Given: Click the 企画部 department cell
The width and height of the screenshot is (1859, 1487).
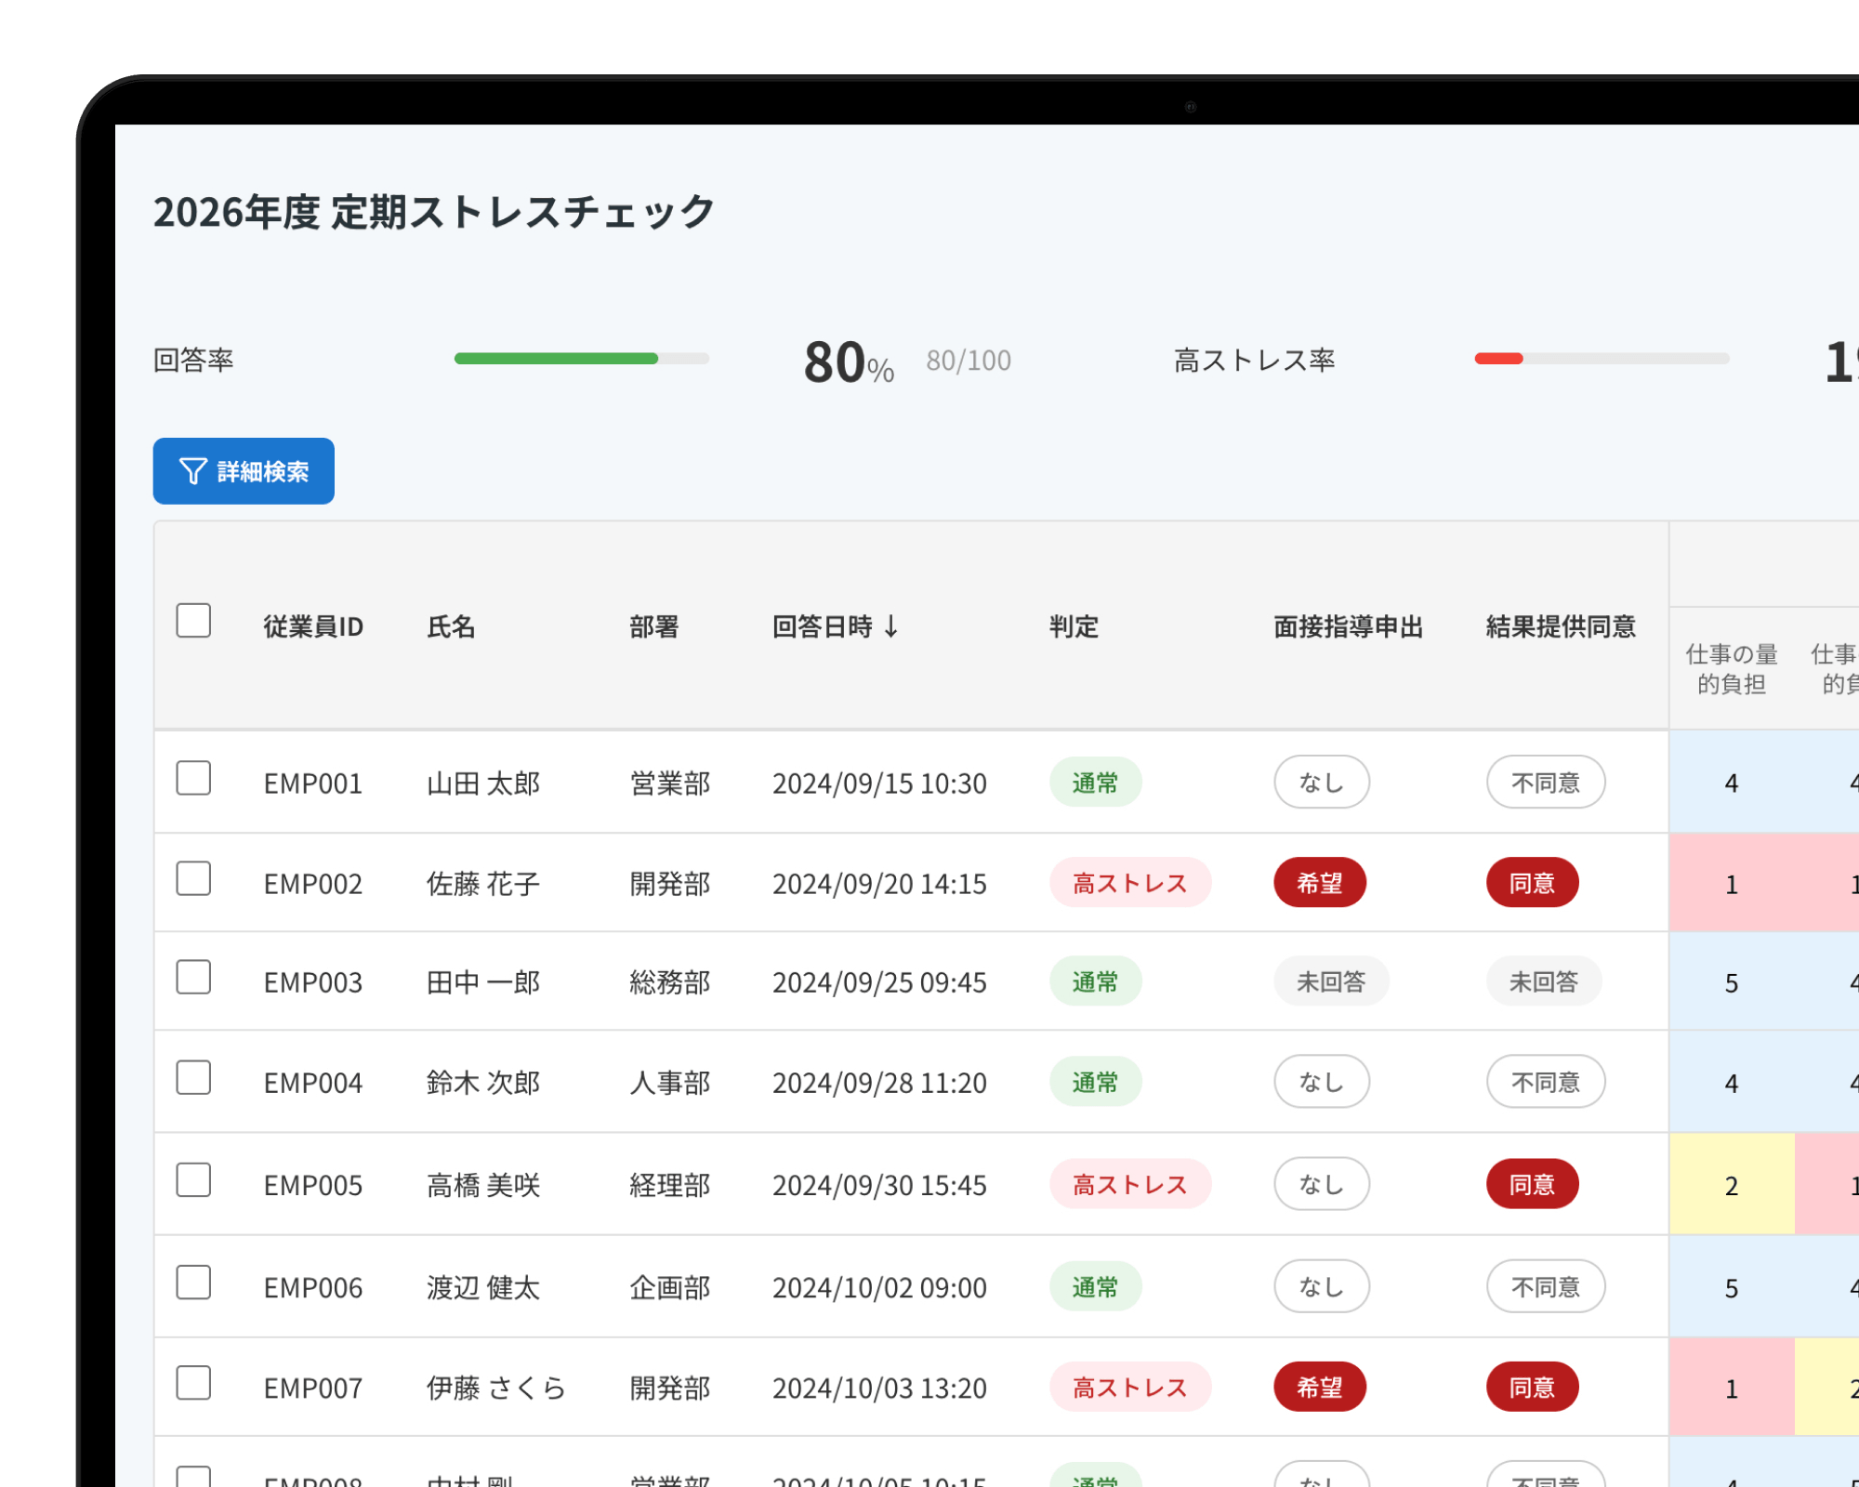Looking at the screenshot, I should [670, 1287].
